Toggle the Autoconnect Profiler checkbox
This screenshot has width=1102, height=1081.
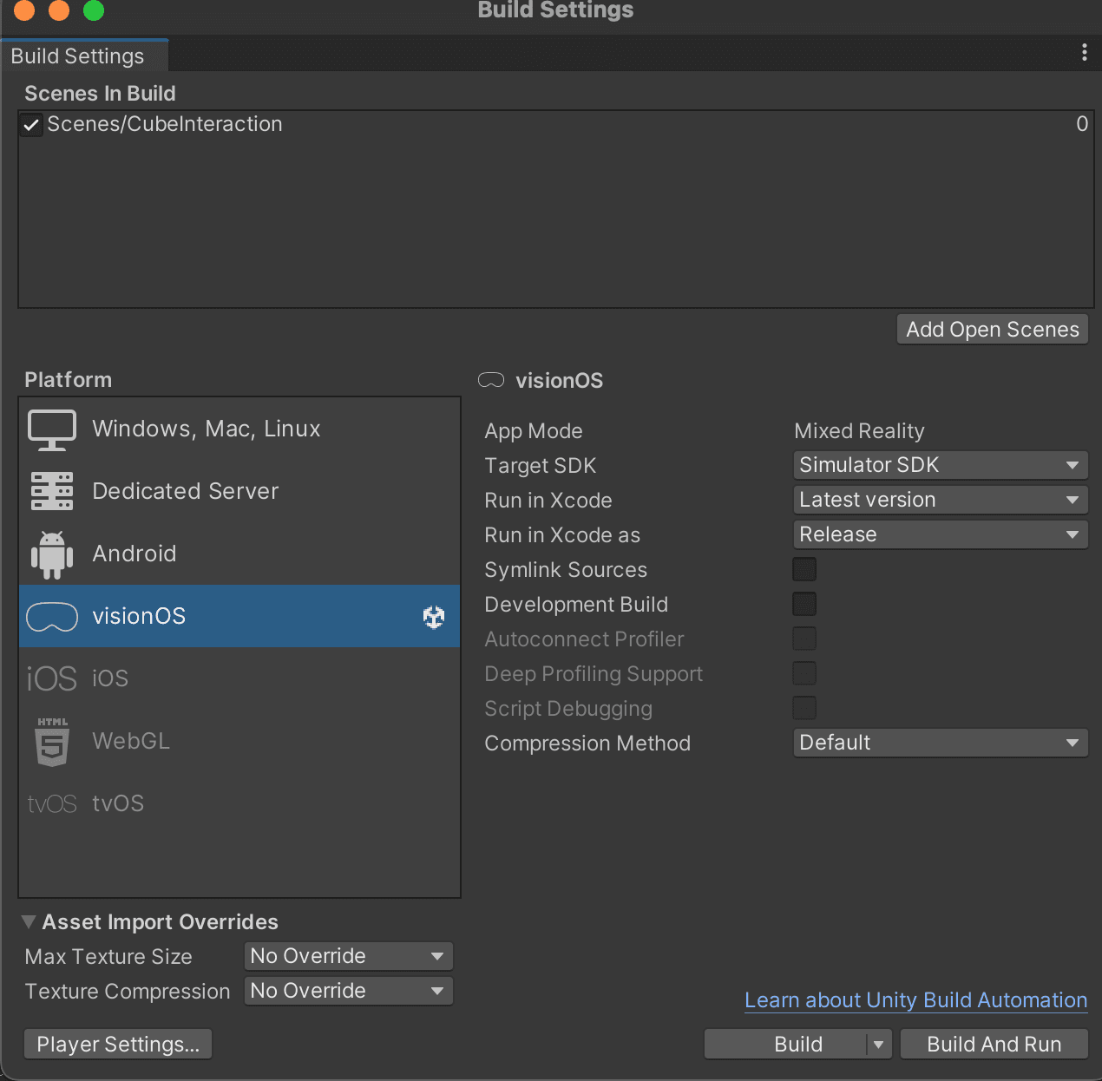804,639
